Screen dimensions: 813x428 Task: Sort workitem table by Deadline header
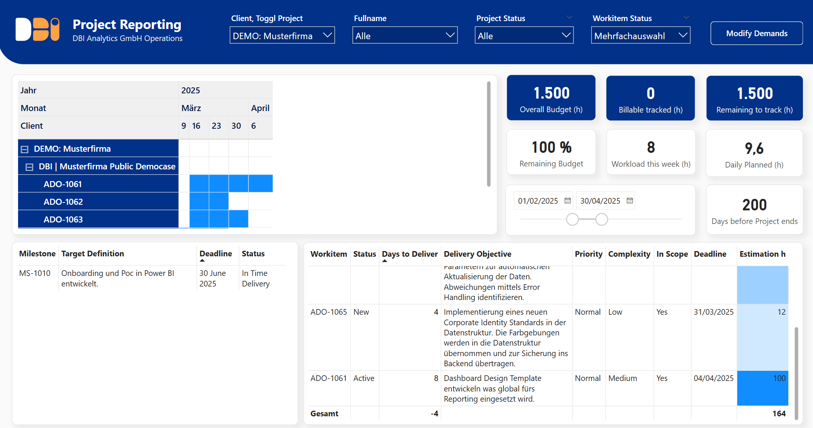tap(710, 254)
